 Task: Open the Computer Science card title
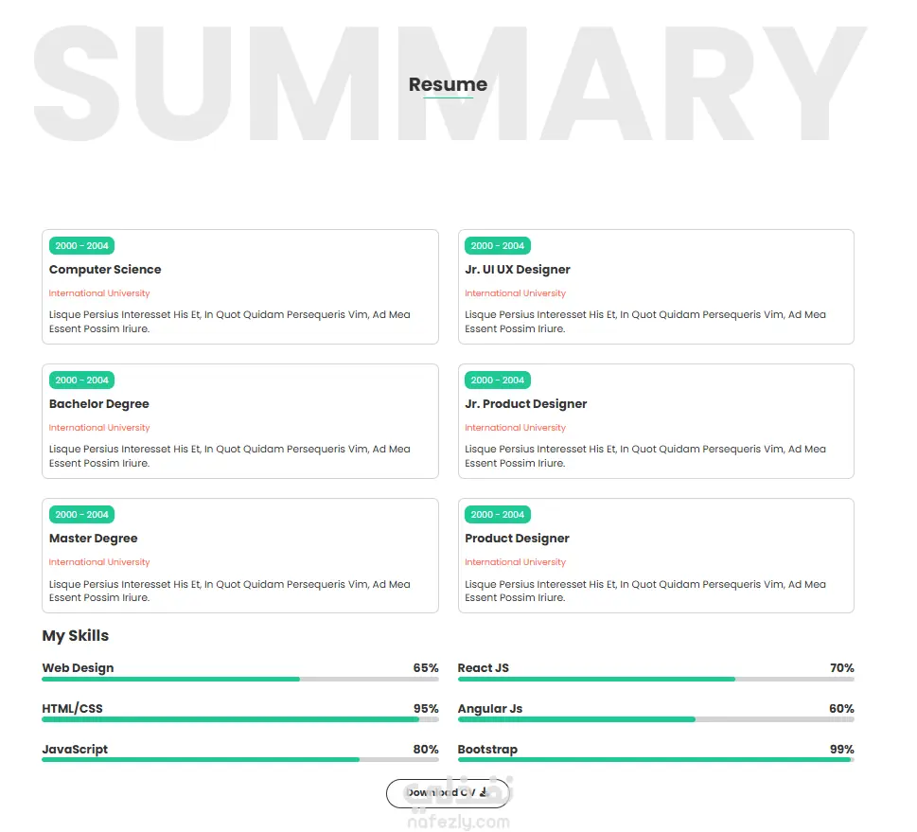pyautogui.click(x=105, y=270)
